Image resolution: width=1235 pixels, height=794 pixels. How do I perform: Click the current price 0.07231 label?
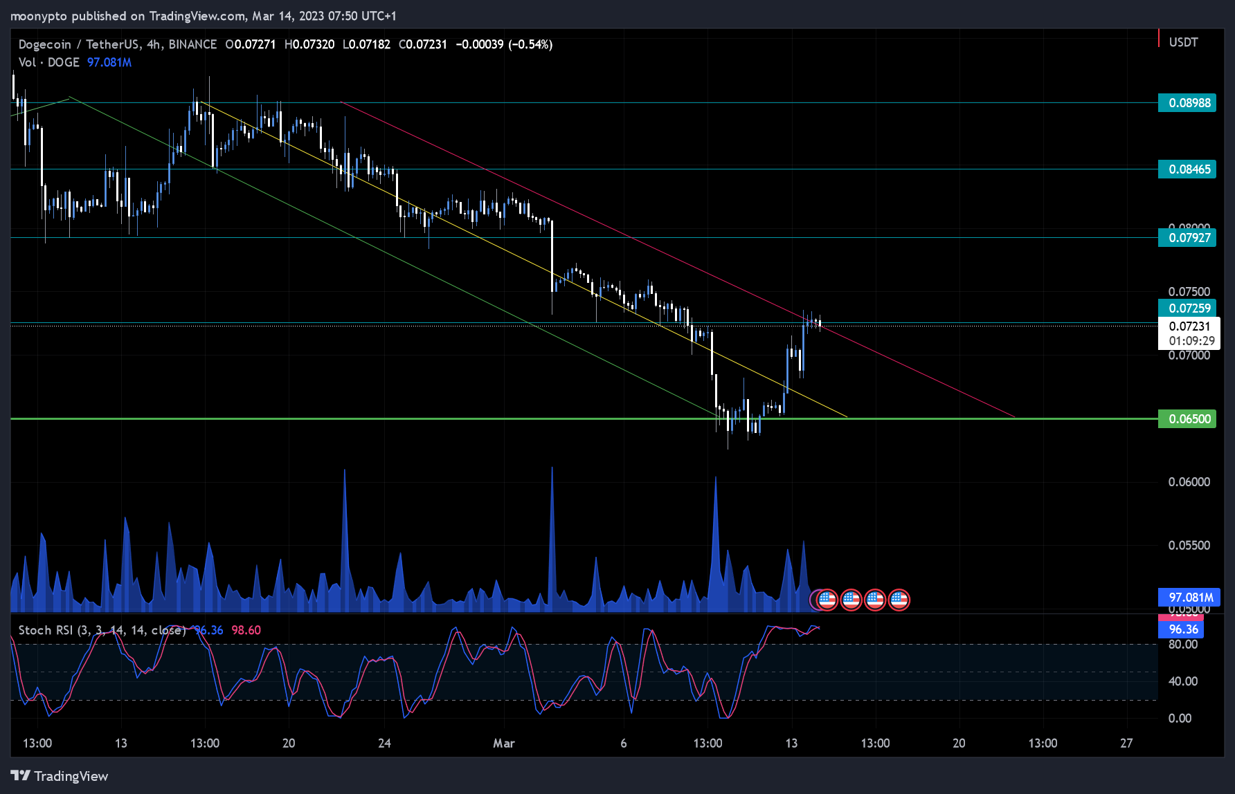[1189, 326]
